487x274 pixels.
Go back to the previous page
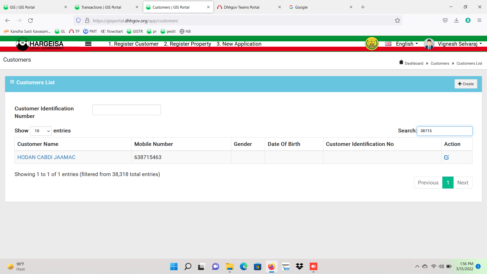[8, 21]
